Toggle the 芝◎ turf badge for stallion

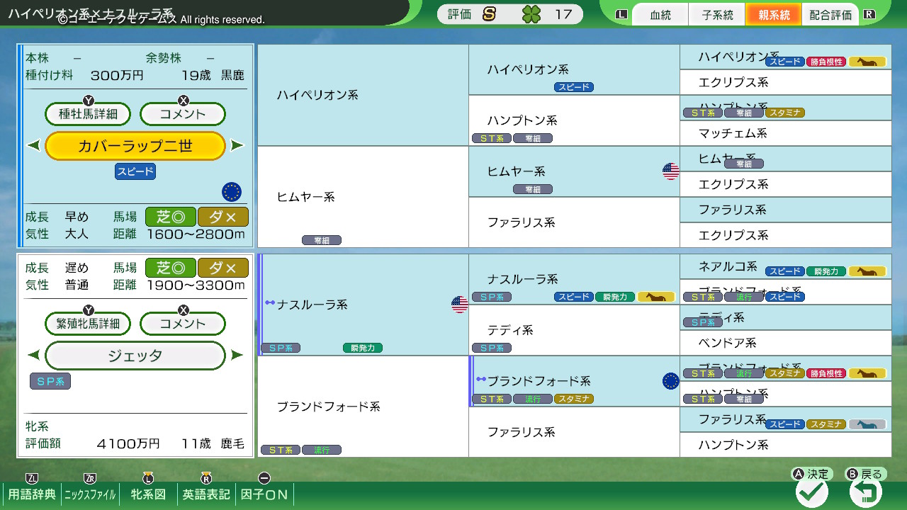click(x=170, y=217)
